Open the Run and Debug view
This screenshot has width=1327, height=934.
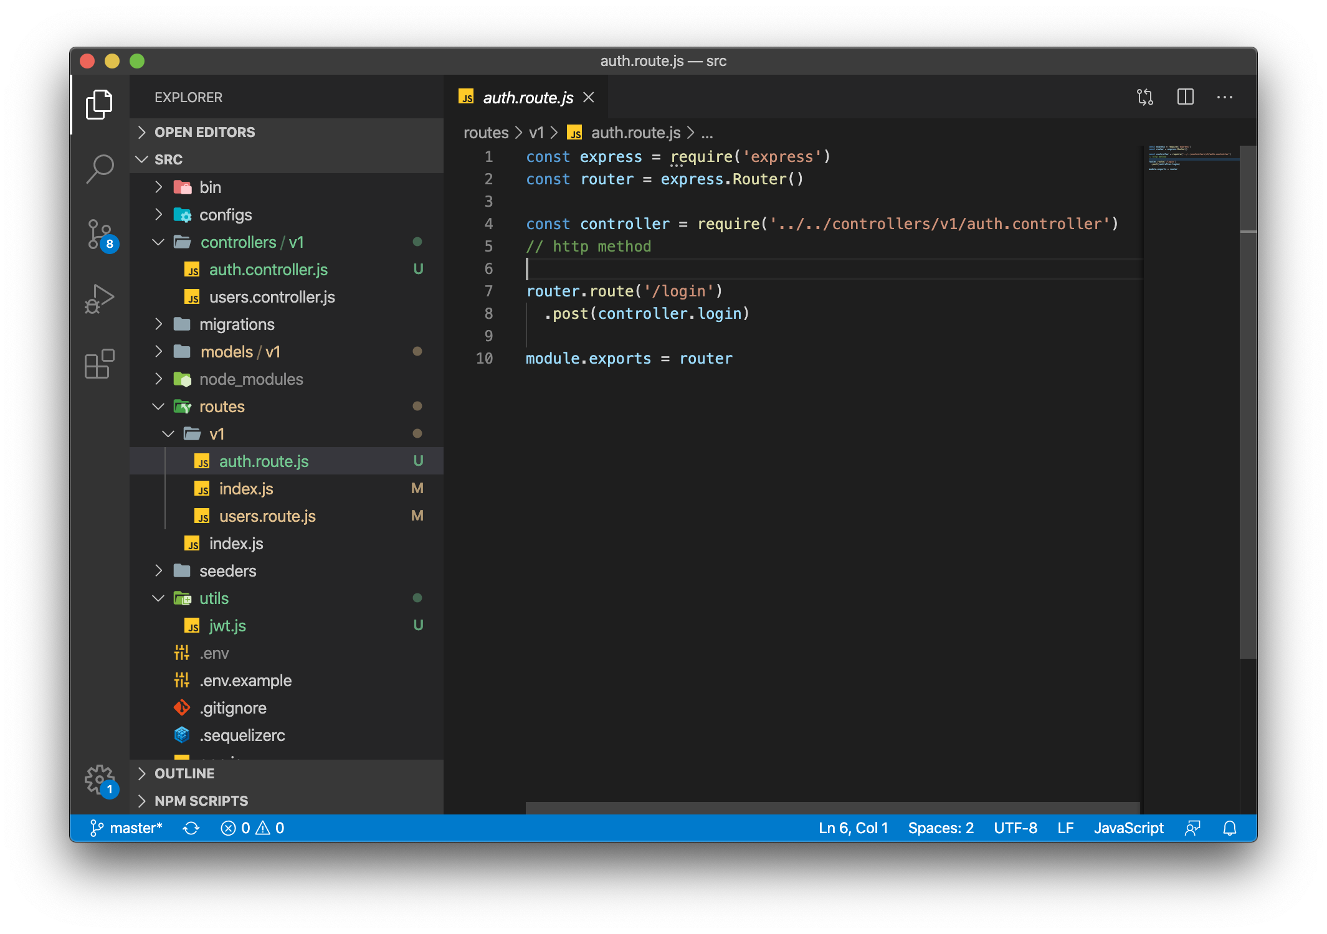[100, 300]
